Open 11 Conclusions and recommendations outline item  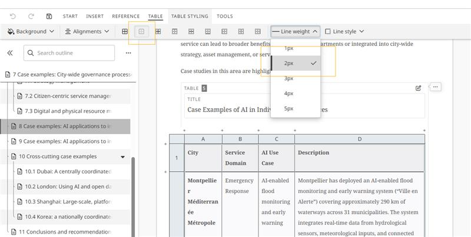coord(65,232)
